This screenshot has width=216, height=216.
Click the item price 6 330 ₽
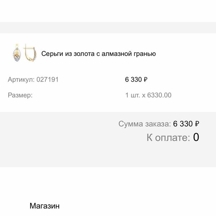136,80
